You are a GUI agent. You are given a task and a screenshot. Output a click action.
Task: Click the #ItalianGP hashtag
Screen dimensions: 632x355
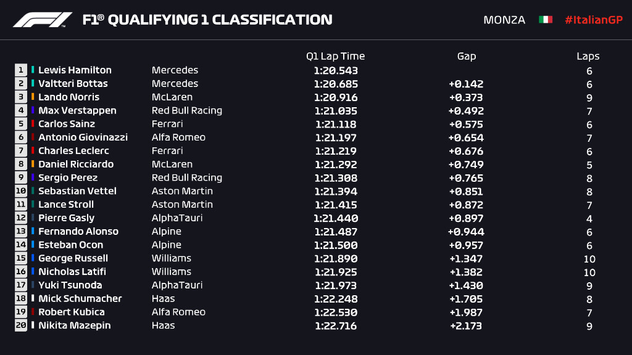(x=593, y=20)
